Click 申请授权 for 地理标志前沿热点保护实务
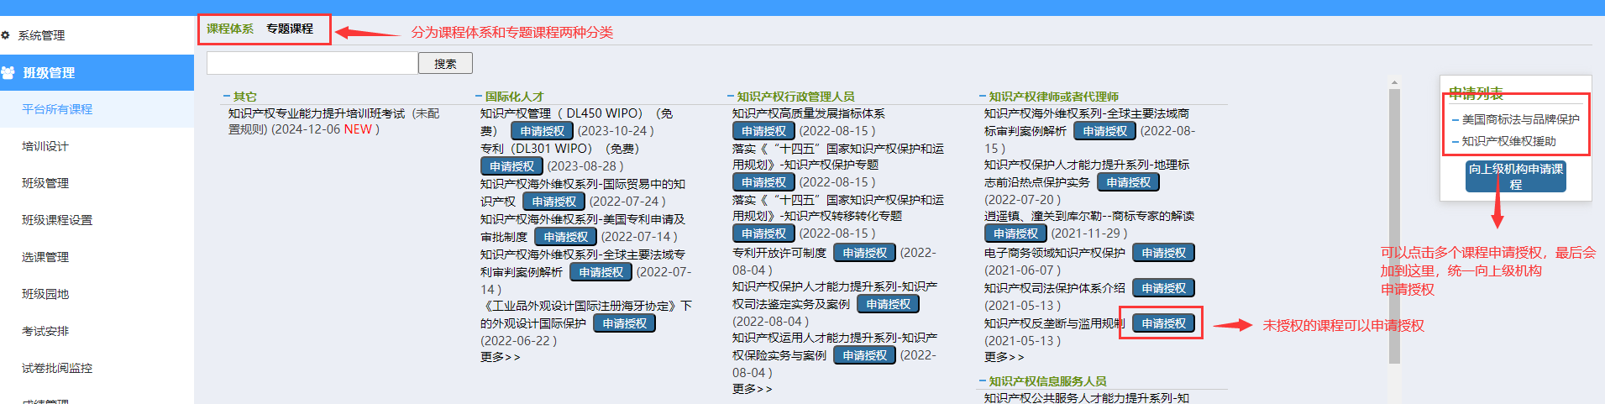The height and width of the screenshot is (404, 1605). point(1129,182)
